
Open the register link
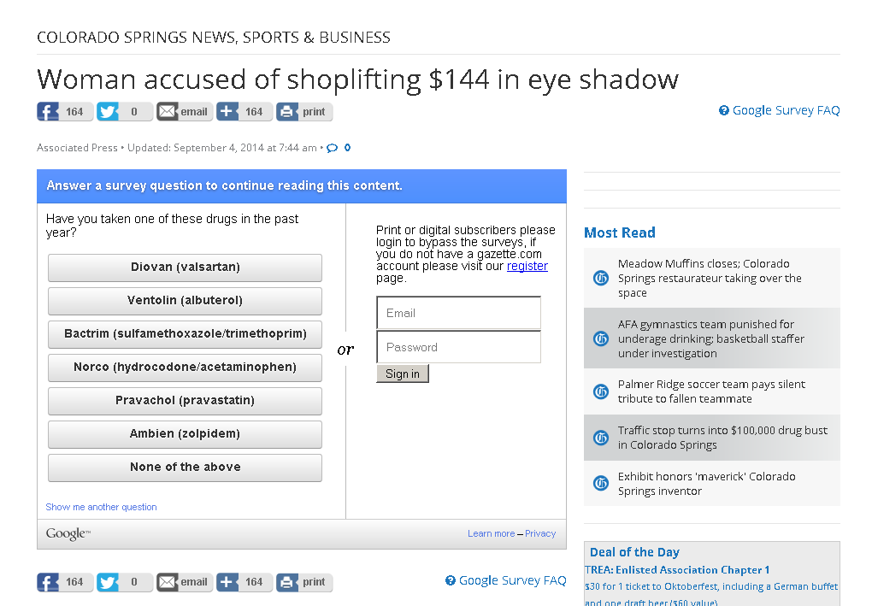[527, 266]
